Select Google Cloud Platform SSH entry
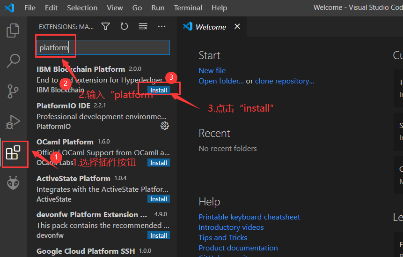This screenshot has width=403, height=257. (x=103, y=251)
